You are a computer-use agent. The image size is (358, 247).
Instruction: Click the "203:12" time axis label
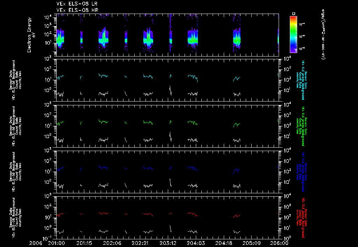[168, 244]
